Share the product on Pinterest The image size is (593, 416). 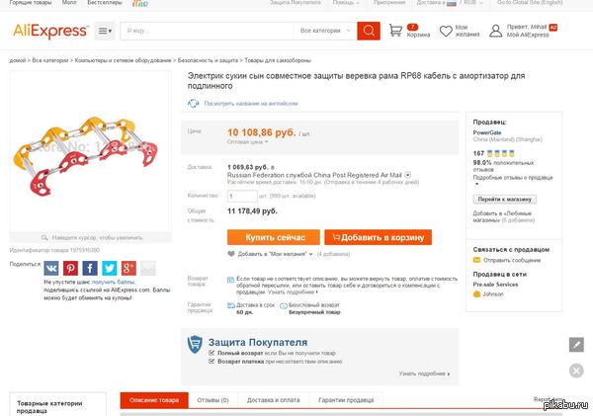point(71,268)
